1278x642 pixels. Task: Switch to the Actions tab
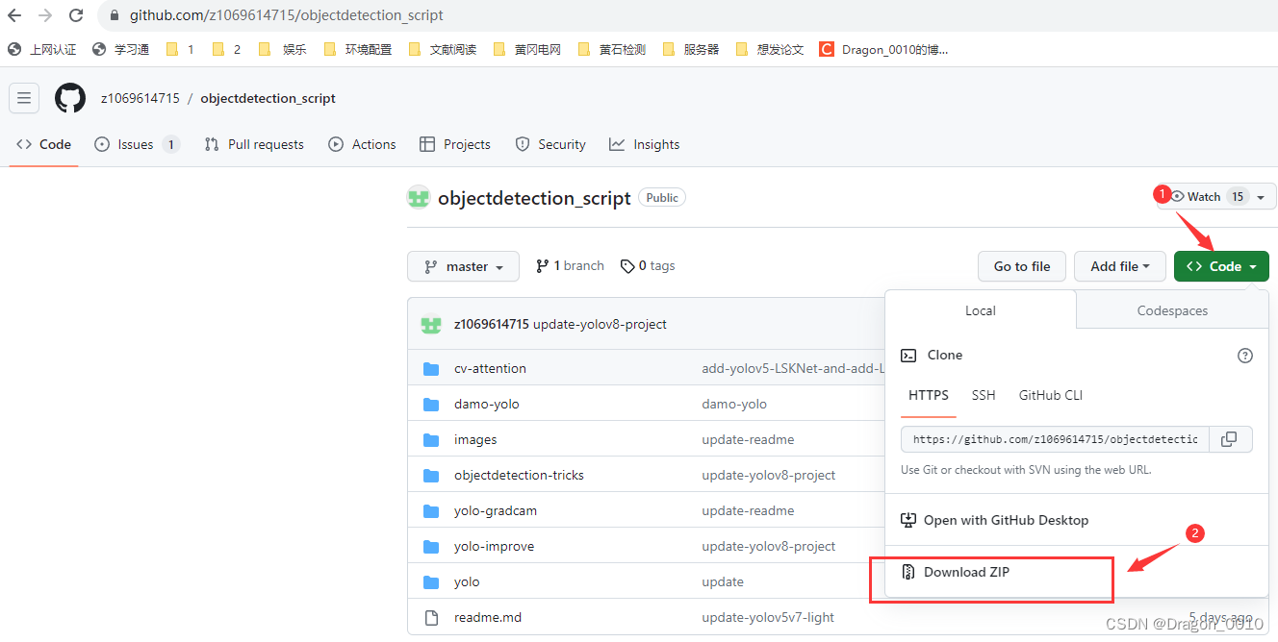click(362, 144)
